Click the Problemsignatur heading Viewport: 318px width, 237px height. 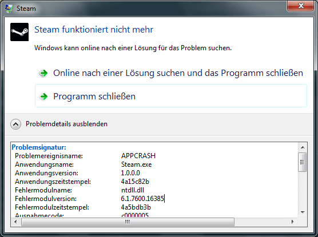tap(39, 147)
